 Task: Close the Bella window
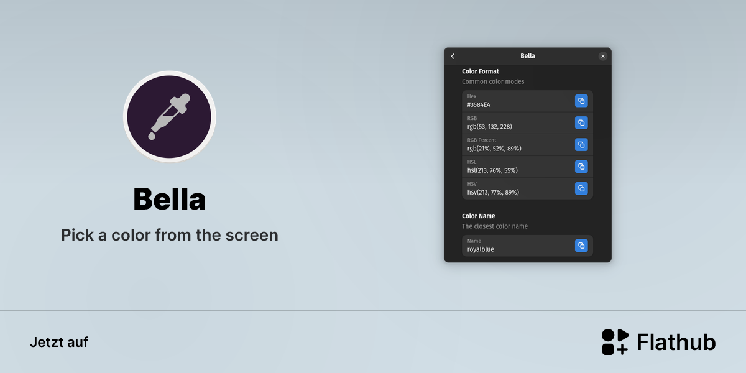(602, 56)
